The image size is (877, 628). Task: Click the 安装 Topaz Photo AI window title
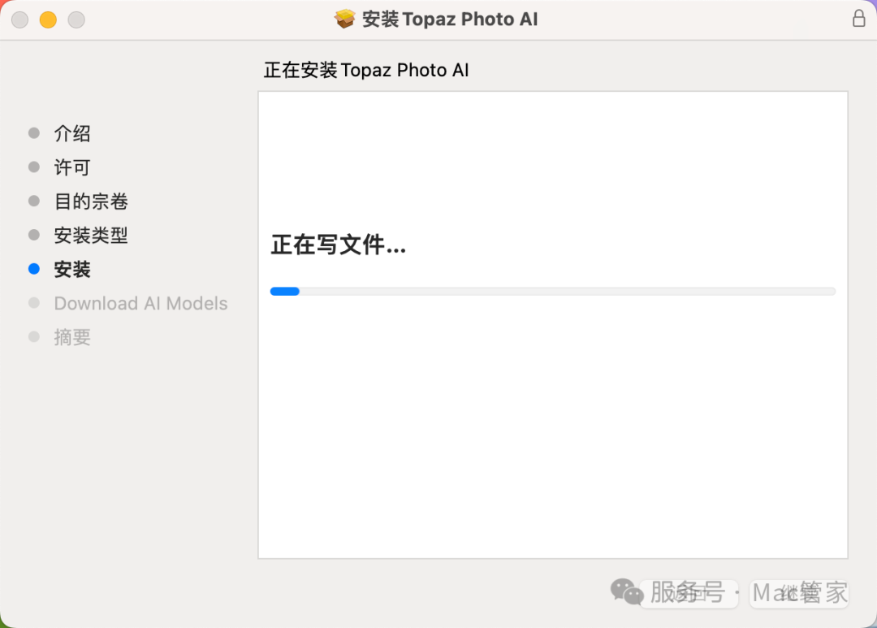click(x=450, y=19)
